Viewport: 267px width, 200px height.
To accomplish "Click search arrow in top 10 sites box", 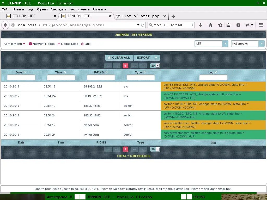I will [x=192, y=25].
